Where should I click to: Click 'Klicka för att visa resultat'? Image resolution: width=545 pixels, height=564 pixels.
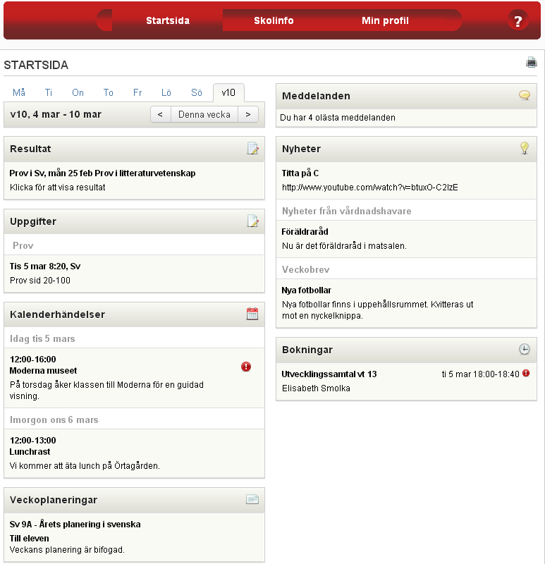pos(58,188)
